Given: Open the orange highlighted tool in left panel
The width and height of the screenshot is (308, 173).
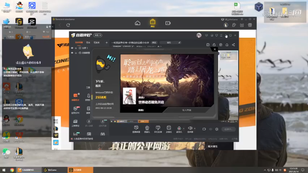Looking at the screenshot, I should [x=76, y=97].
